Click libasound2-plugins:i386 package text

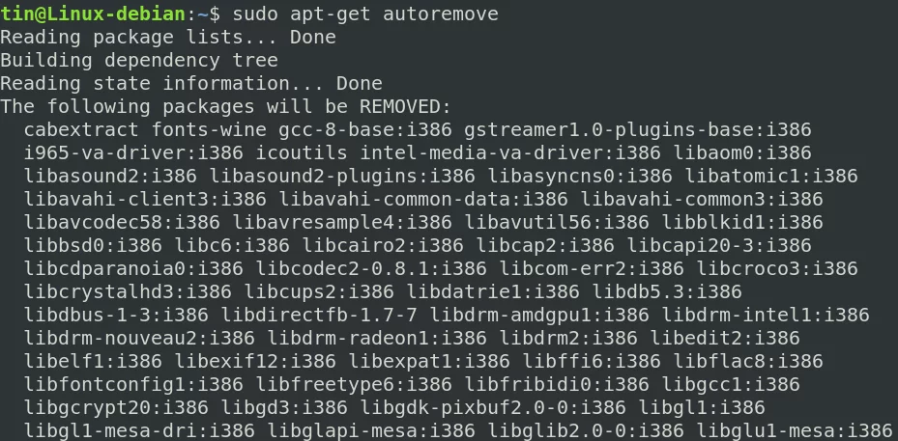coord(342,177)
